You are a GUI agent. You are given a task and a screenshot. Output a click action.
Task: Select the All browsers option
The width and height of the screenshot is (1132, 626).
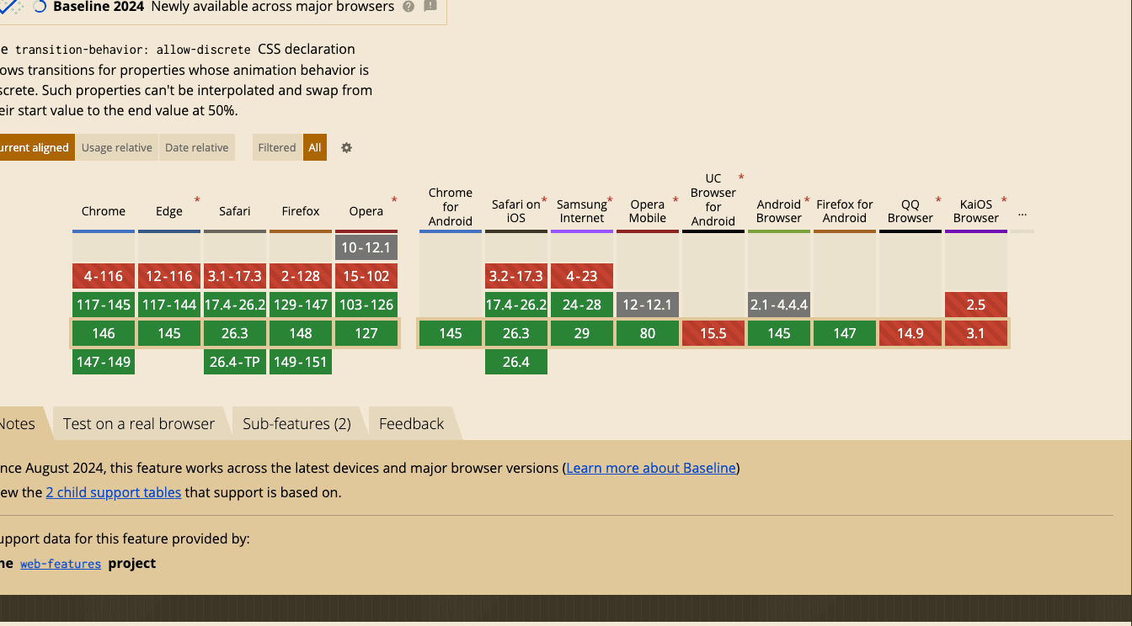[315, 147]
